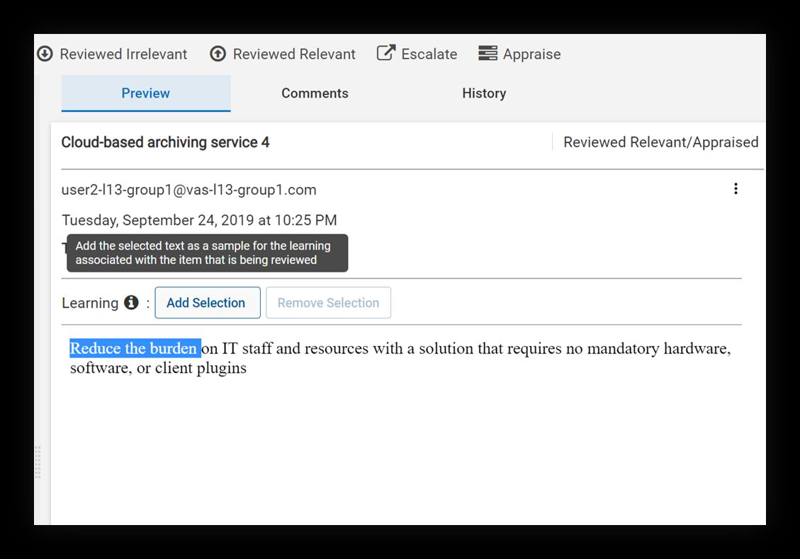Click the Escalate text label

[429, 54]
